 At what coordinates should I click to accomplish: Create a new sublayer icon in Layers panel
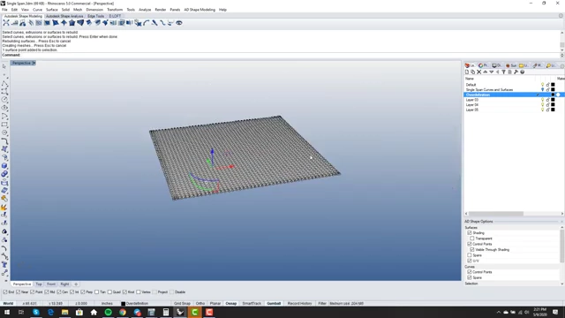[473, 72]
